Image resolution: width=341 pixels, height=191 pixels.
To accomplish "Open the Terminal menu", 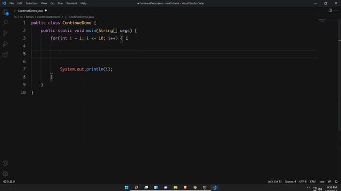I will pyautogui.click(x=72, y=3).
